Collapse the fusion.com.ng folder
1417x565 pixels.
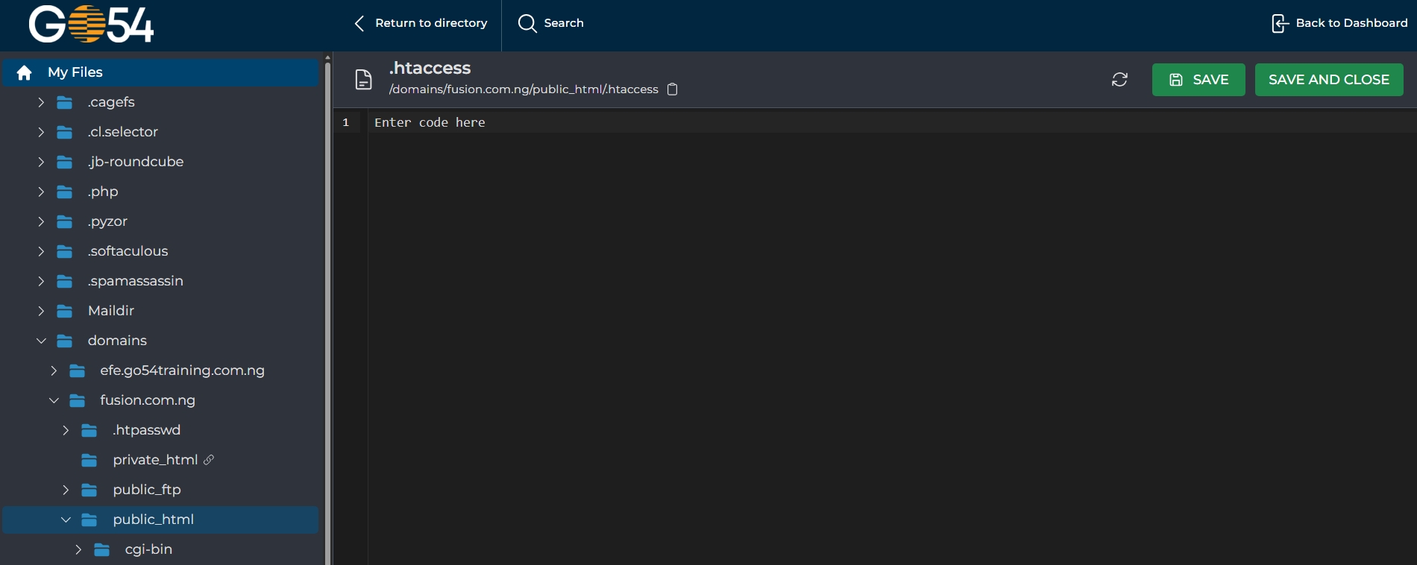tap(54, 400)
